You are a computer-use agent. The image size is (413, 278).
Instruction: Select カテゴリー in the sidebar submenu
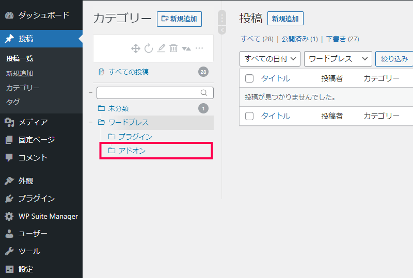23,88
